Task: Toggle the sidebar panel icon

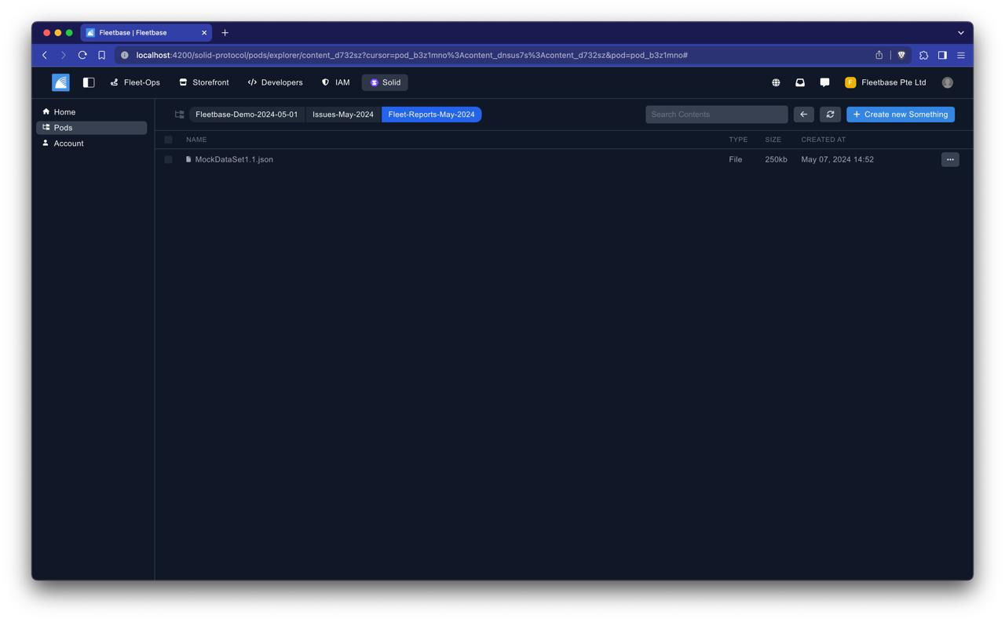Action: pyautogui.click(x=89, y=82)
